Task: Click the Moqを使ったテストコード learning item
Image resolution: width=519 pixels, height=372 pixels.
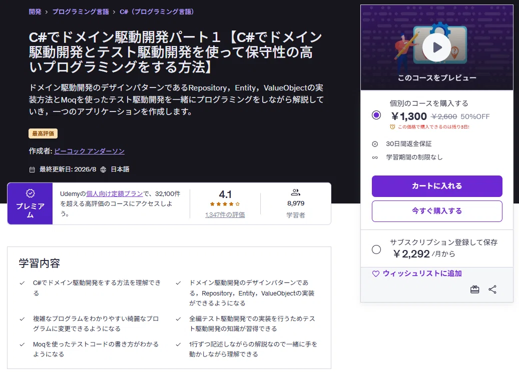Action: 96,349
